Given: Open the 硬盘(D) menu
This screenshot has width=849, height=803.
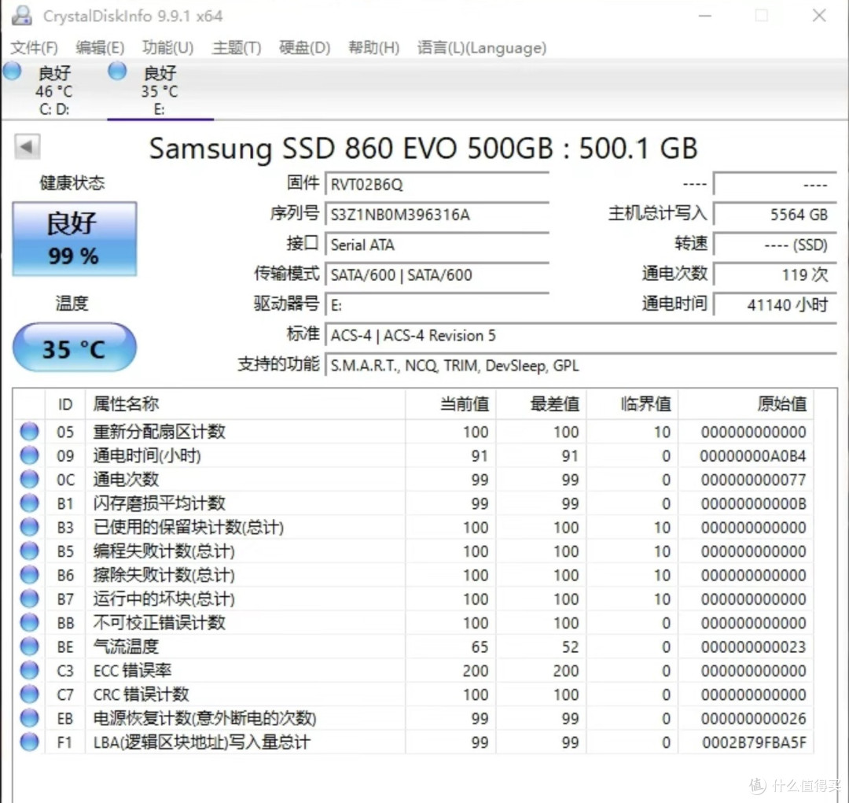Looking at the screenshot, I should [x=305, y=48].
